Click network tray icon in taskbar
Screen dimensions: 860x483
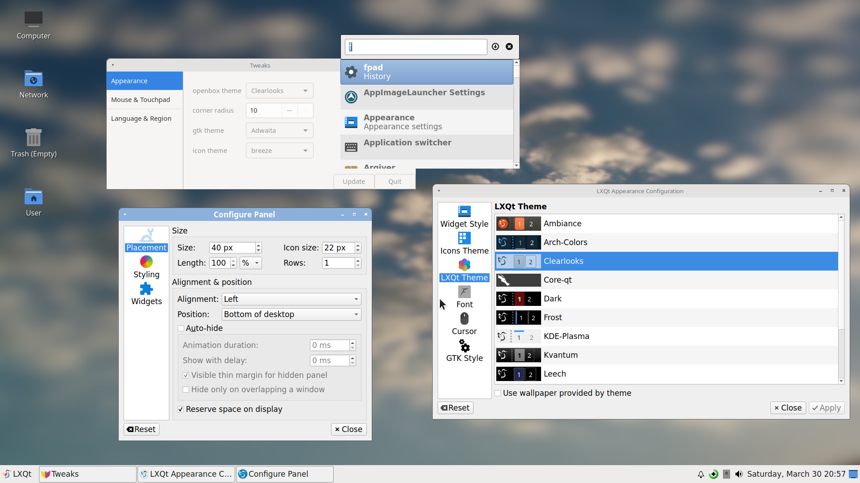click(715, 474)
